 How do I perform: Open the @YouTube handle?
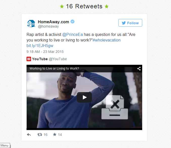(x=58, y=59)
